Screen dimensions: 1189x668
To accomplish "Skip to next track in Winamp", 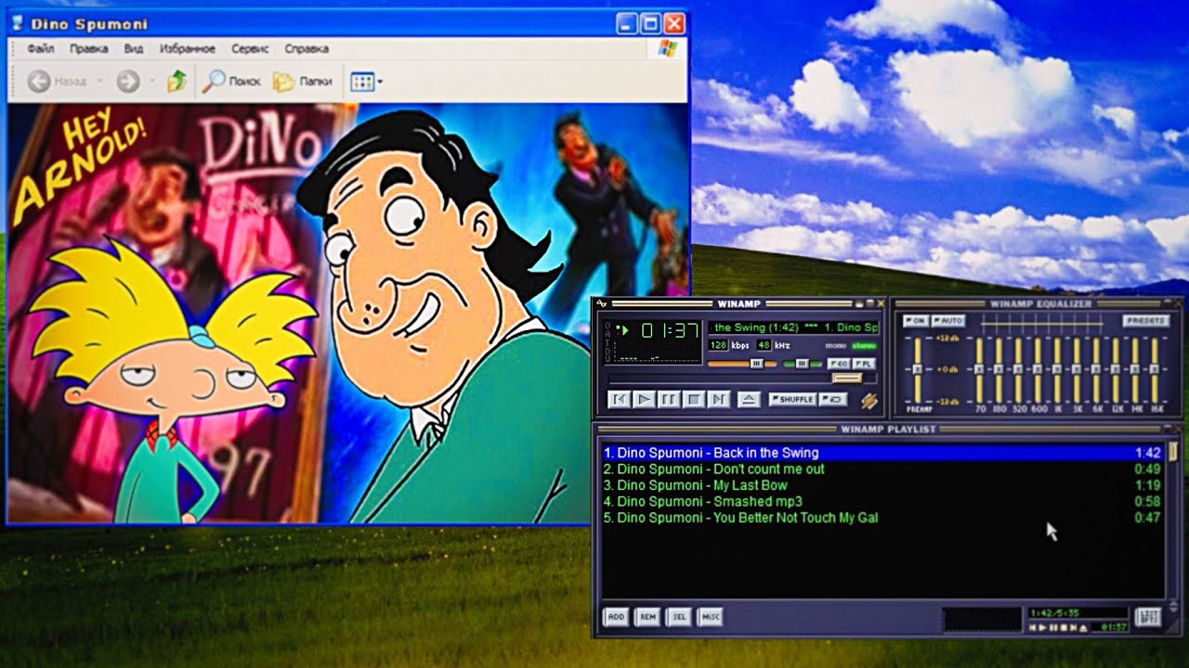I will pos(719,399).
